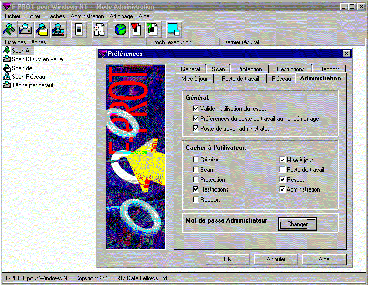Click the Proch. exécution column header
The width and height of the screenshot is (368, 285).
[x=183, y=42]
